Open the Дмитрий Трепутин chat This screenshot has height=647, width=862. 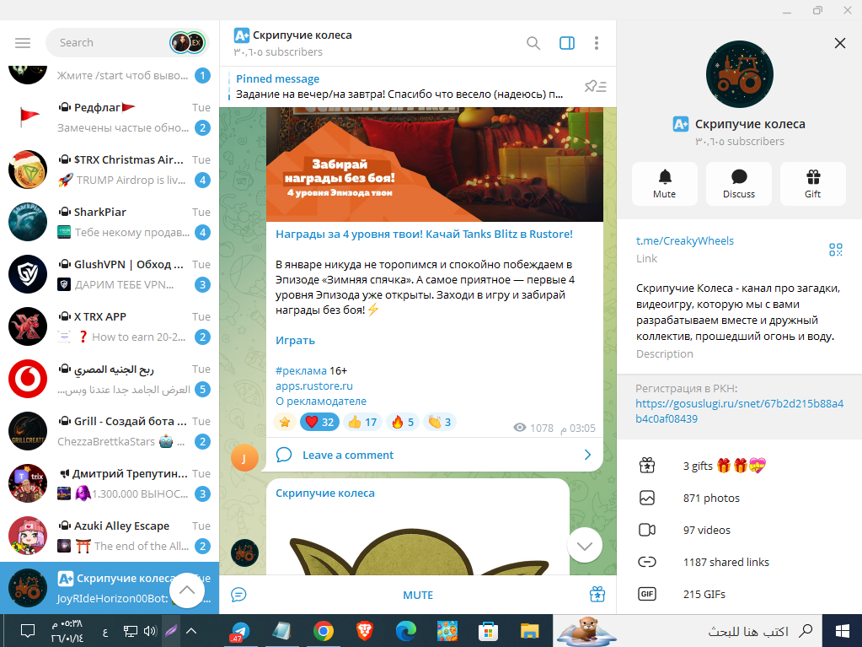(110, 483)
